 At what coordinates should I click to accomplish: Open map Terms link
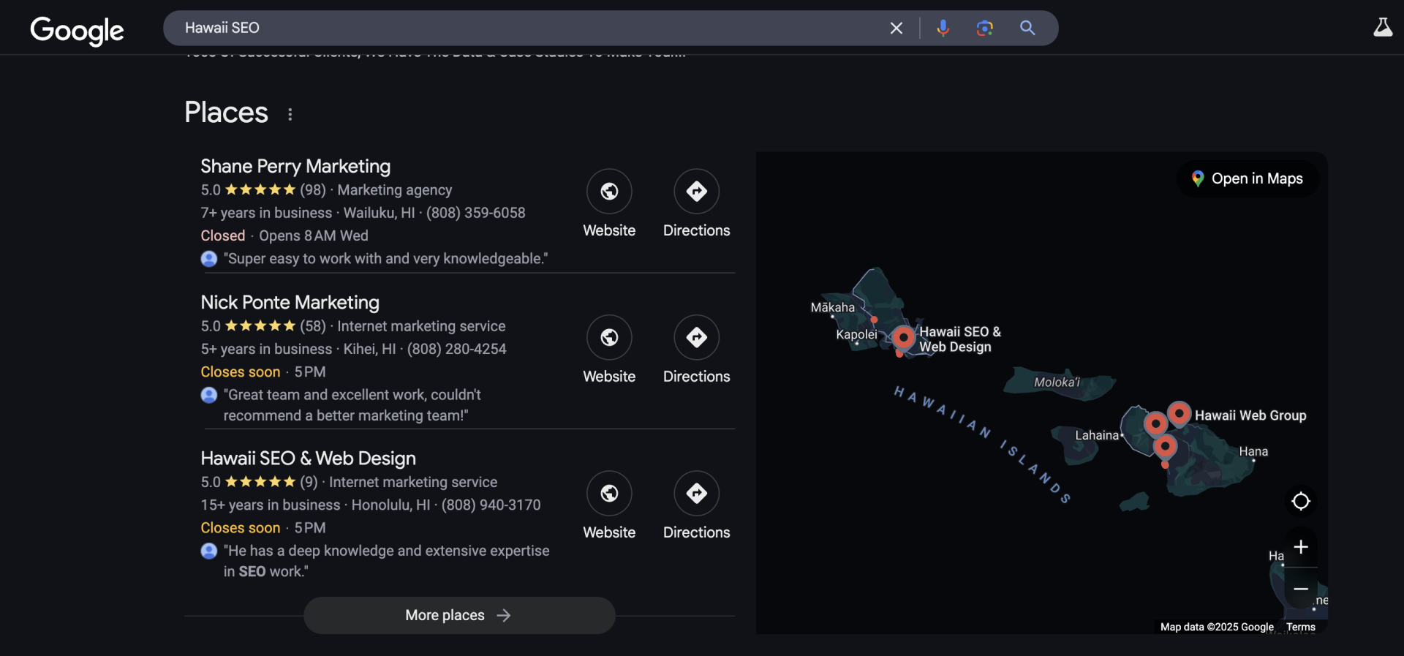(1301, 627)
